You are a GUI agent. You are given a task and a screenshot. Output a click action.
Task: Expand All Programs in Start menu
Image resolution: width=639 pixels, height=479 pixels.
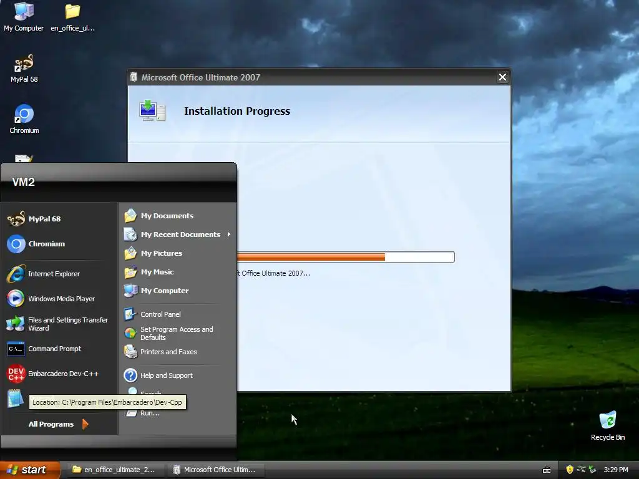[x=58, y=424]
